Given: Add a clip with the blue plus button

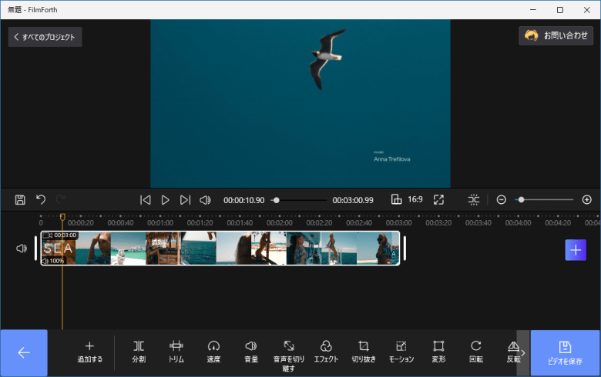Looking at the screenshot, I should tap(576, 250).
